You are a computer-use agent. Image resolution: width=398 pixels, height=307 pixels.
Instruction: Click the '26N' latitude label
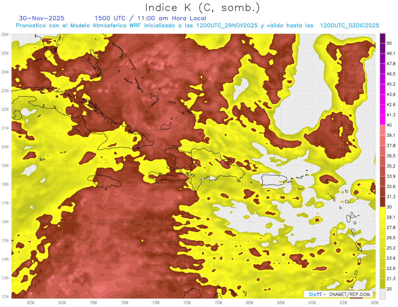pyautogui.click(x=5, y=34)
